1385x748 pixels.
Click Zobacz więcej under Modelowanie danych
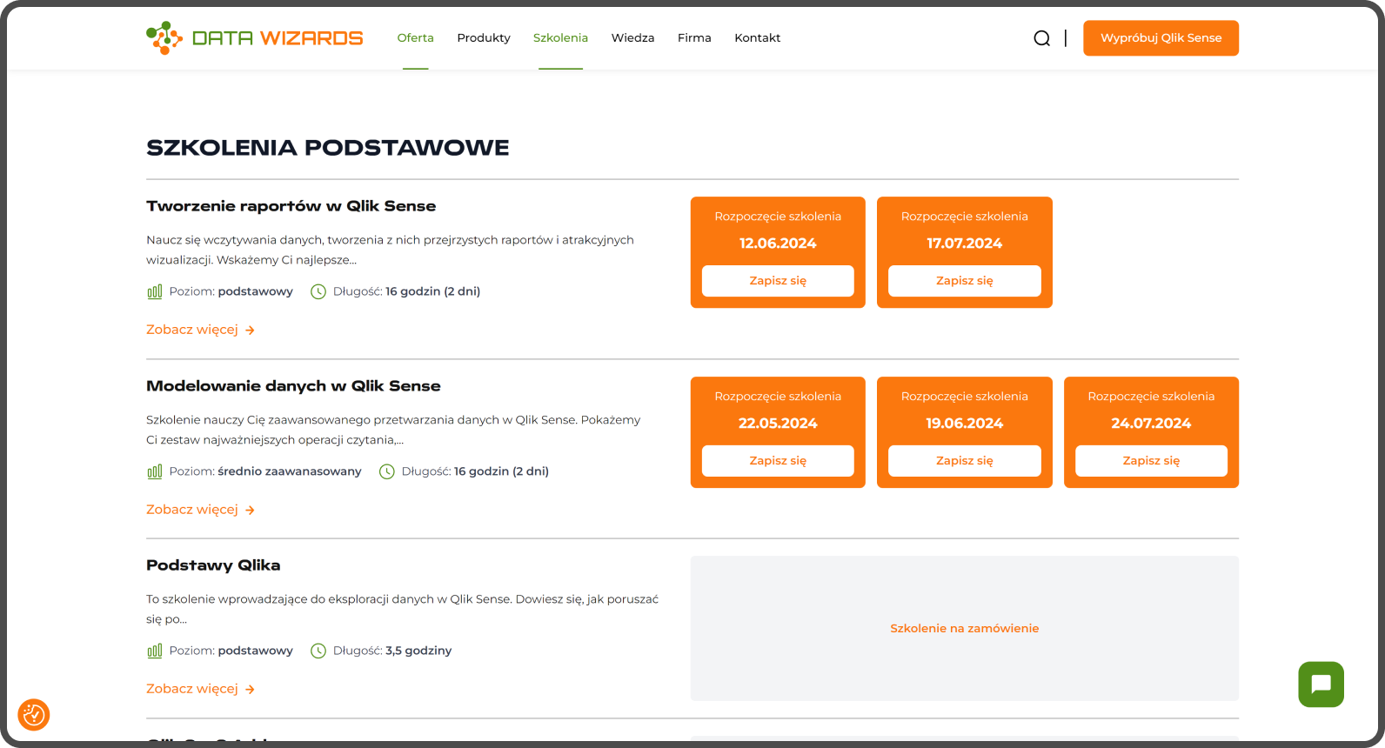tap(192, 510)
